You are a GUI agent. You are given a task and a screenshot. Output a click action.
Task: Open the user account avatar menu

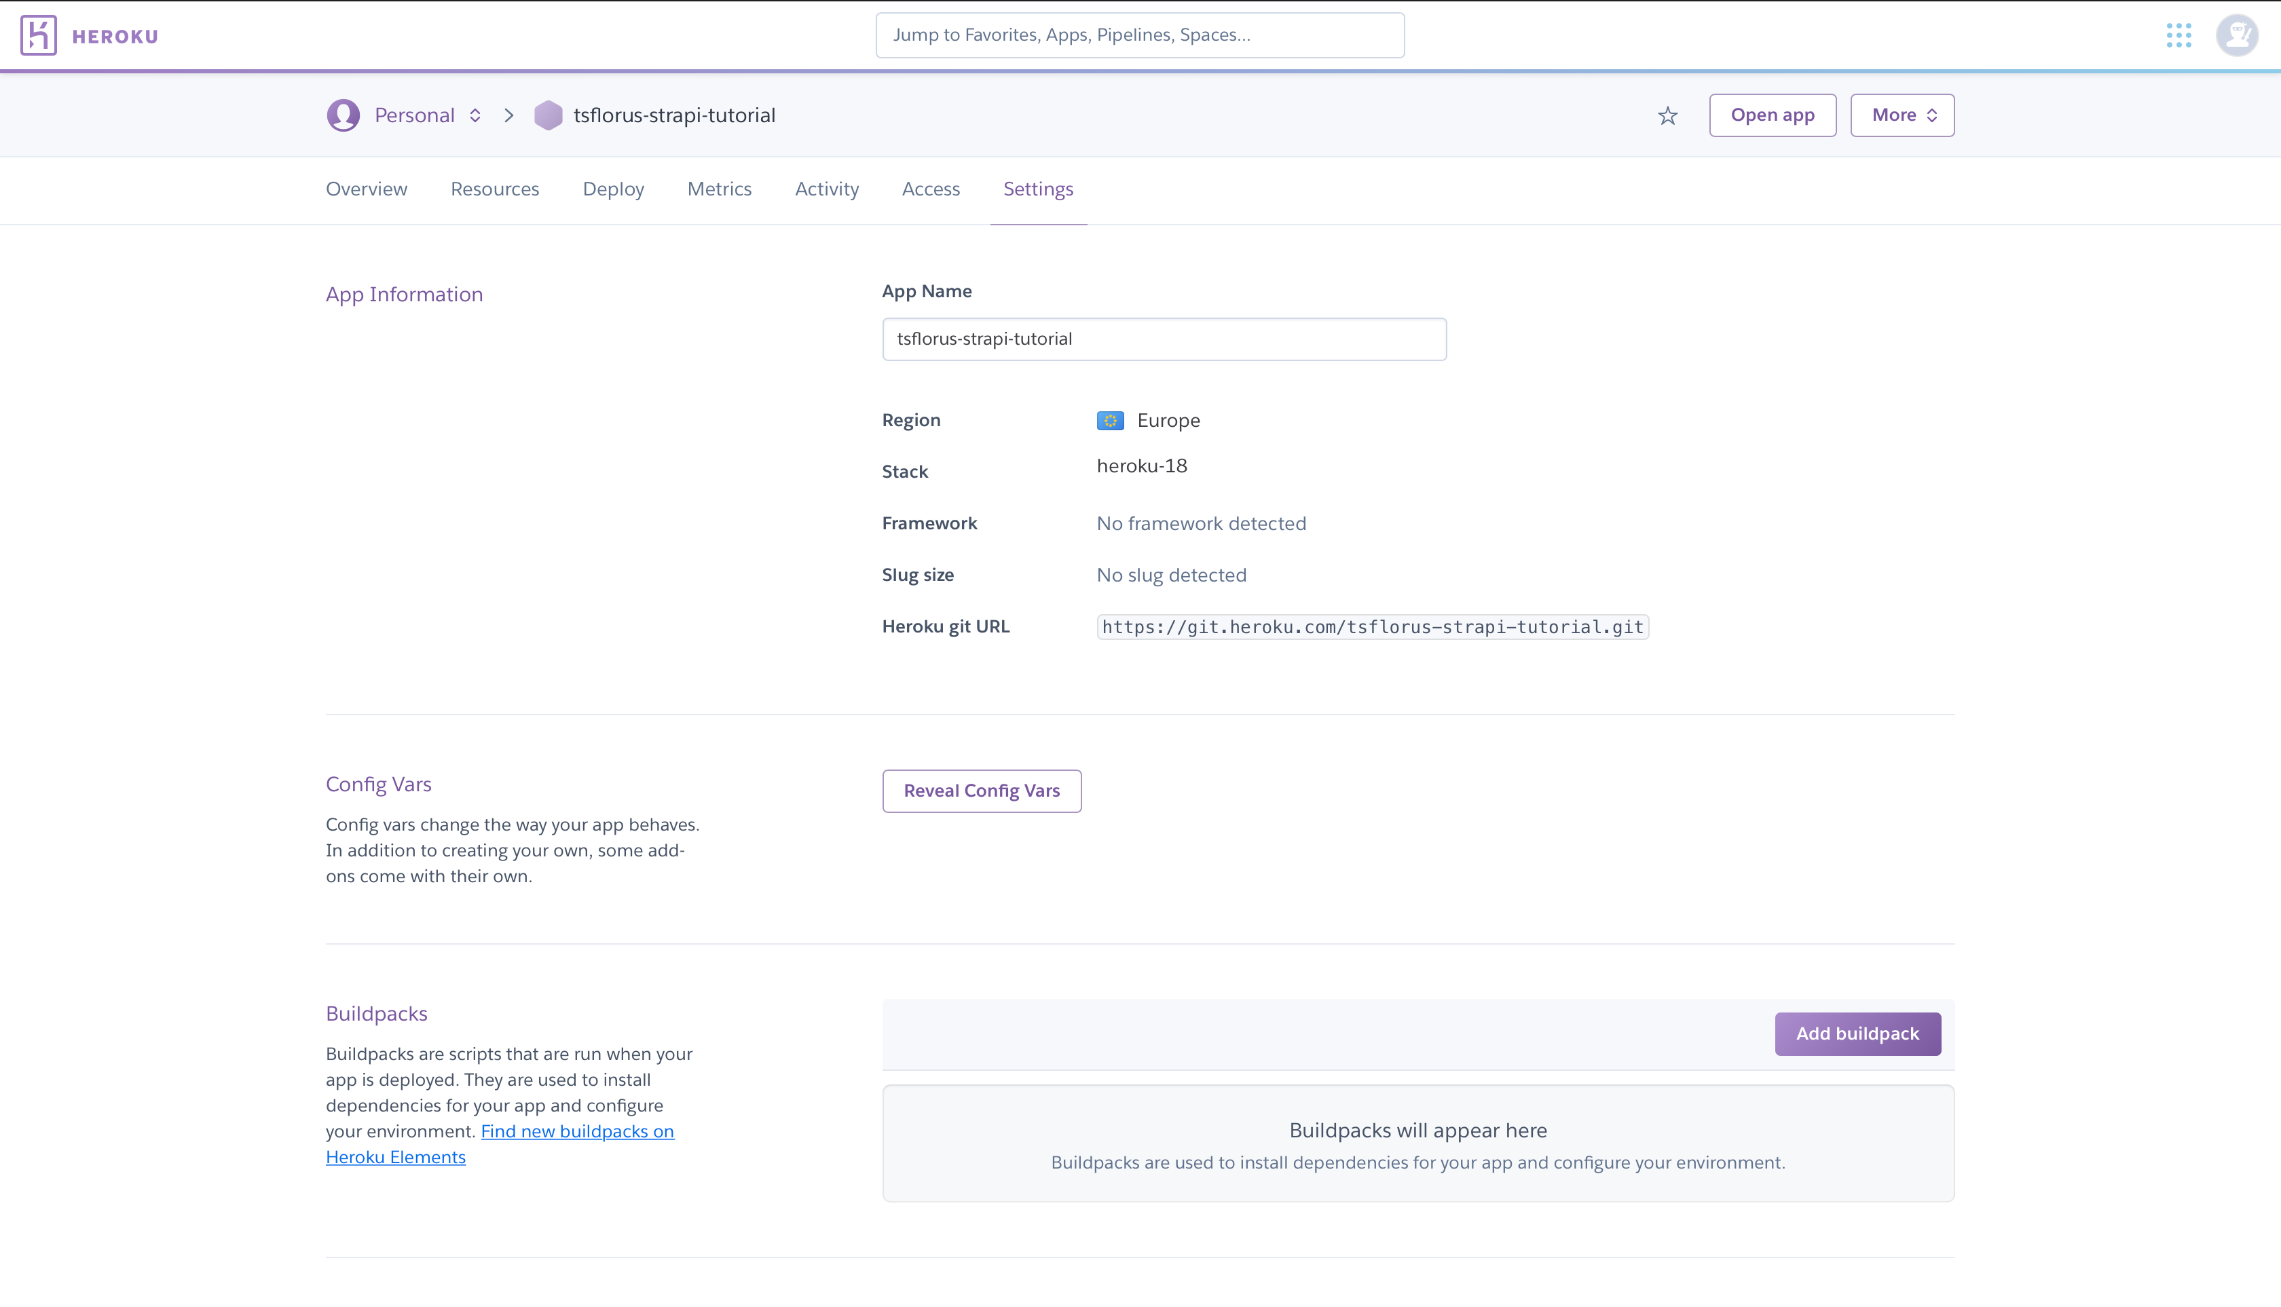(2237, 35)
